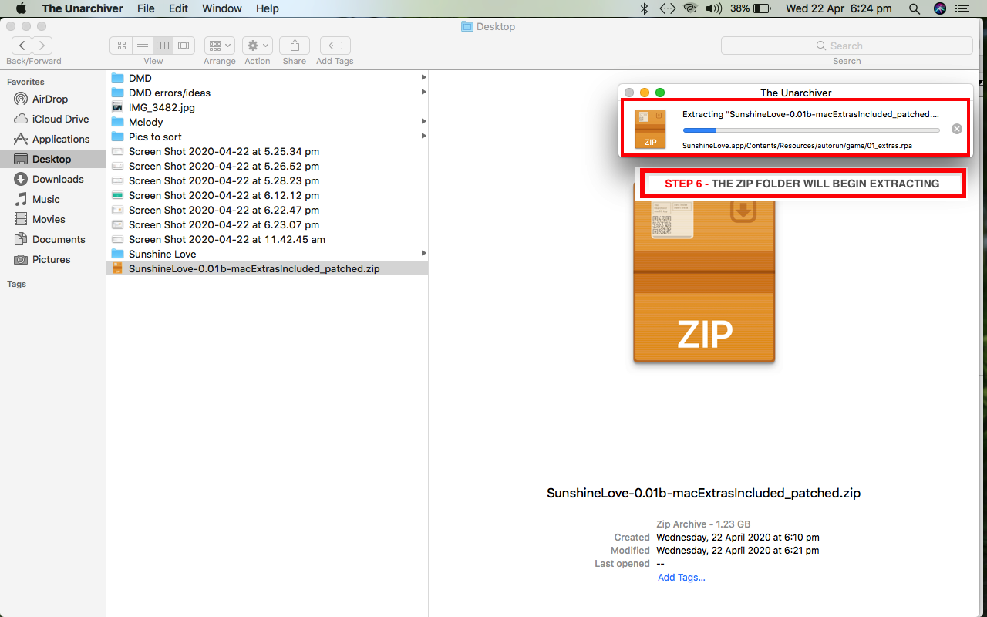Open Spotlight search in the menu bar
The width and height of the screenshot is (987, 617).
pos(915,8)
